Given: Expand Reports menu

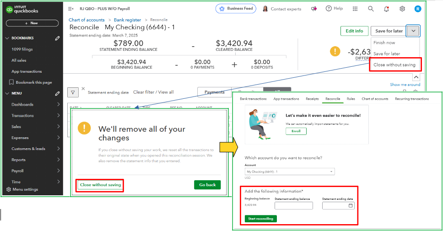Looking at the screenshot, I should [36, 160].
